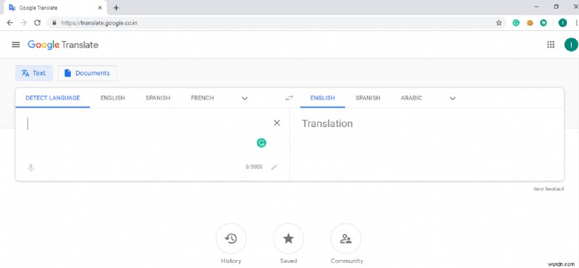
Task: Click the 0/5000 character counter
Action: coord(254,167)
